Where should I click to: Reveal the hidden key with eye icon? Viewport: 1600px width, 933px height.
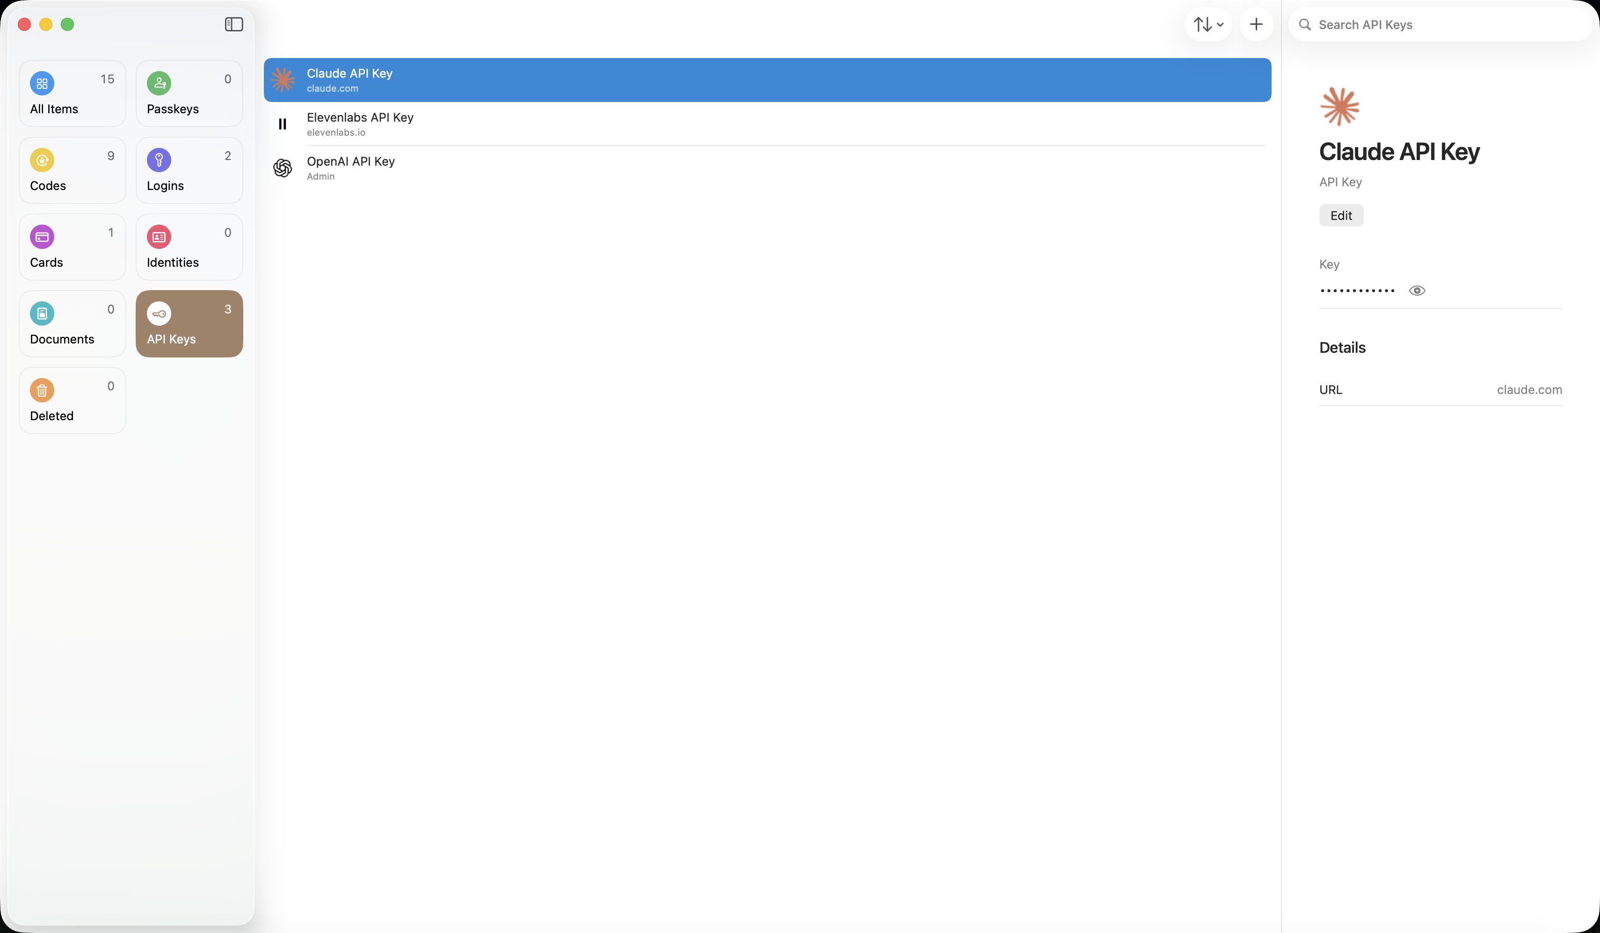coord(1417,291)
